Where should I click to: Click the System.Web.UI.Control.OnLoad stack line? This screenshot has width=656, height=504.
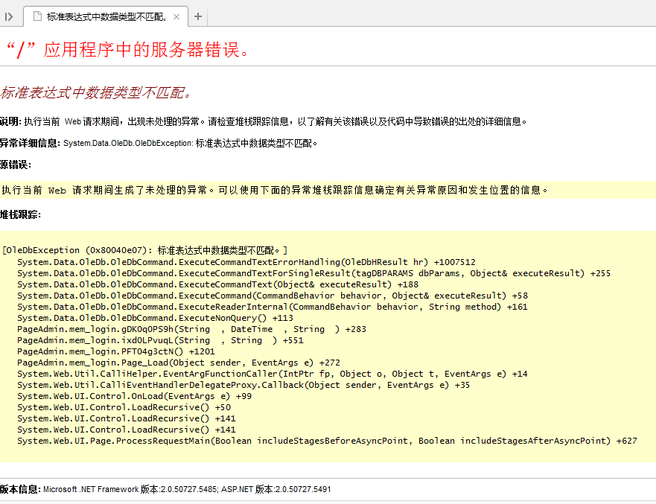pyautogui.click(x=134, y=396)
